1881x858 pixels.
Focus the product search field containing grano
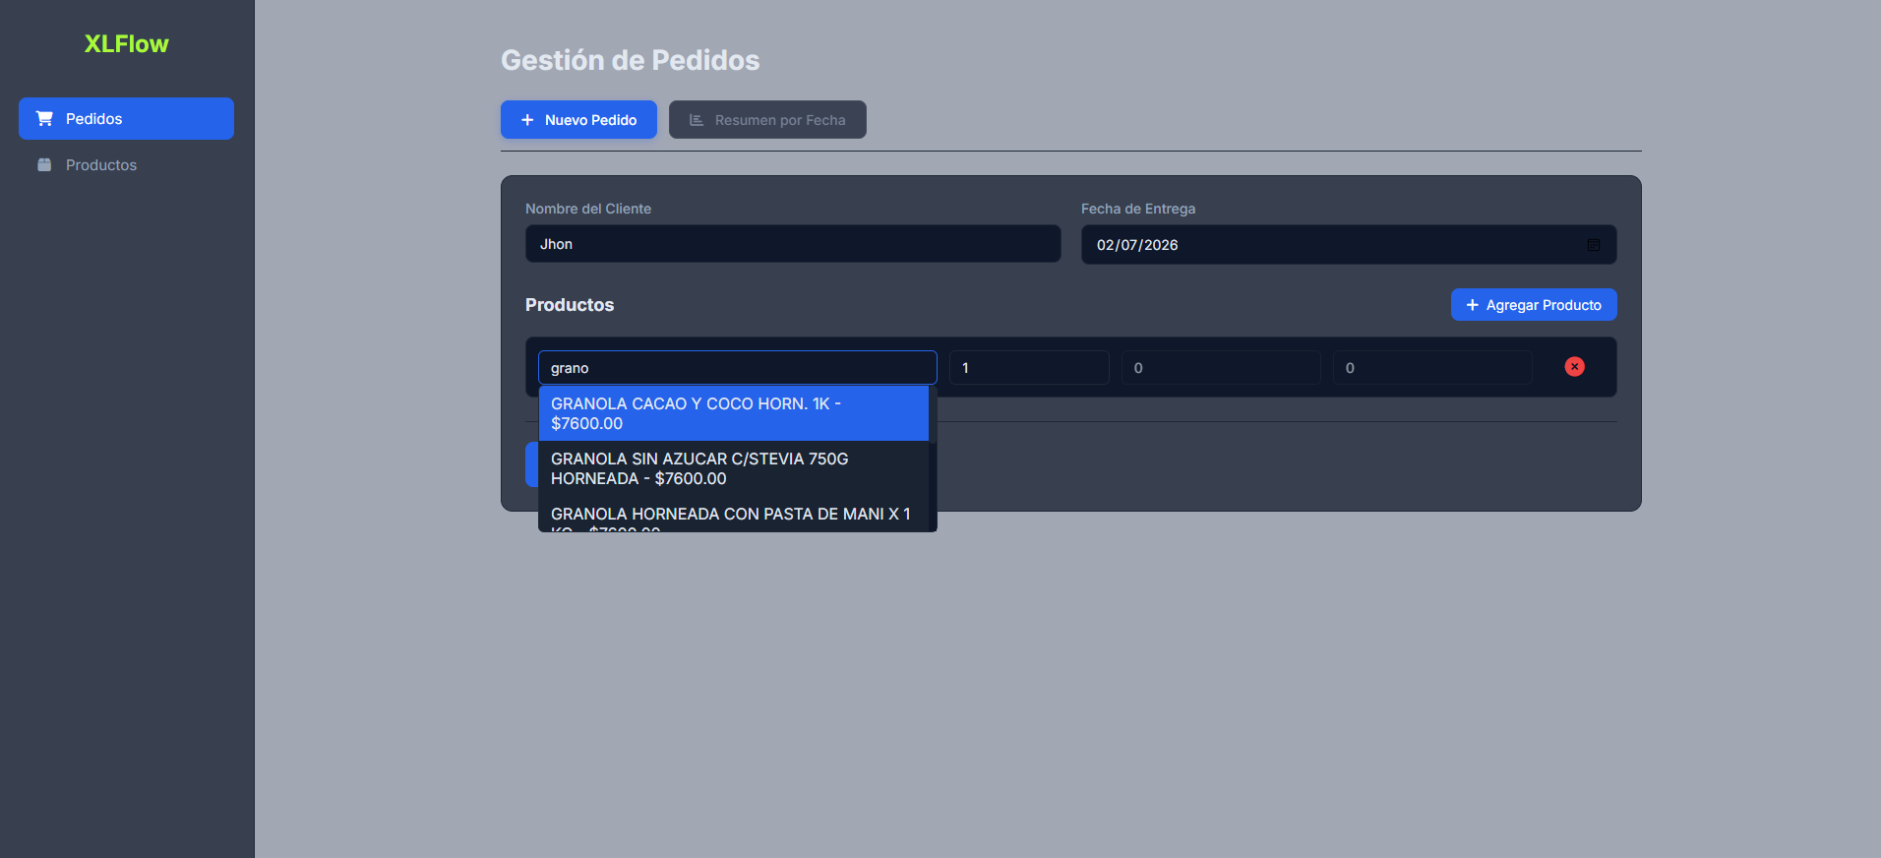click(x=737, y=368)
